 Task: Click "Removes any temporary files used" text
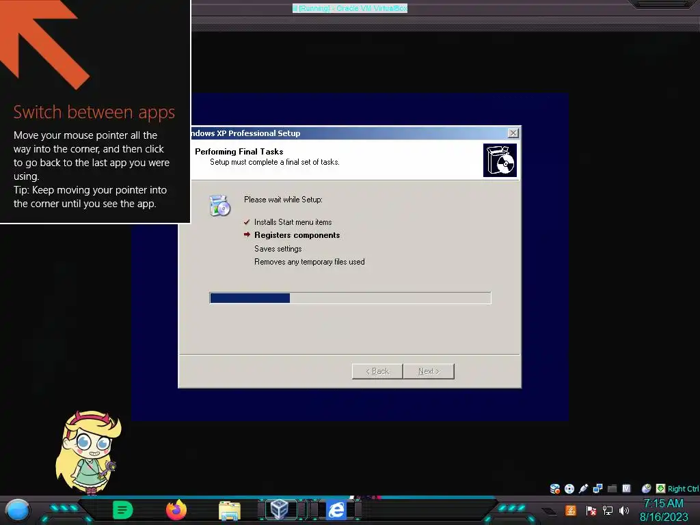[x=310, y=262]
